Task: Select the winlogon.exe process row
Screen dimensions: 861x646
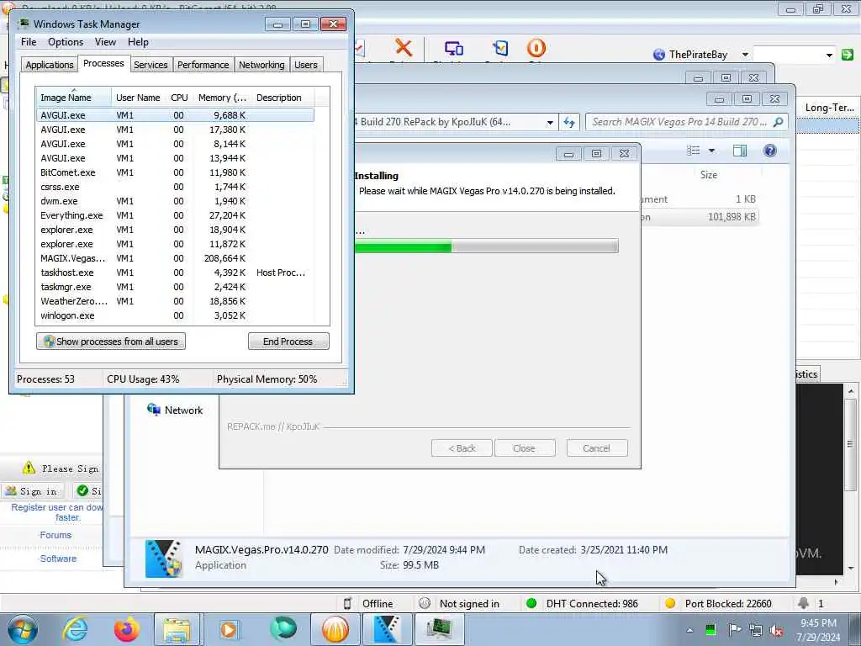Action: point(175,315)
